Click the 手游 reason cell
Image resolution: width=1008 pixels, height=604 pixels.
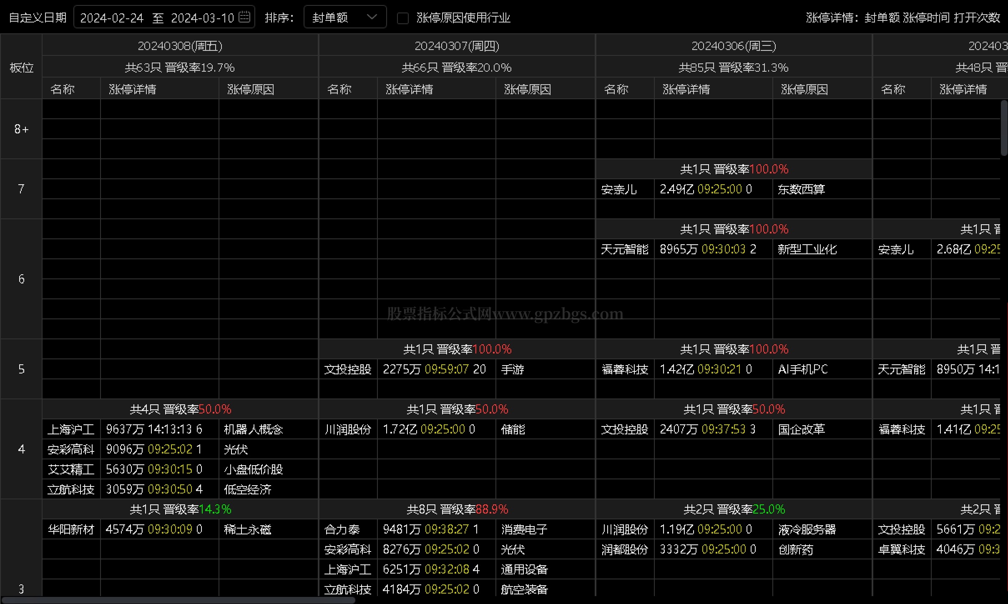coord(545,369)
